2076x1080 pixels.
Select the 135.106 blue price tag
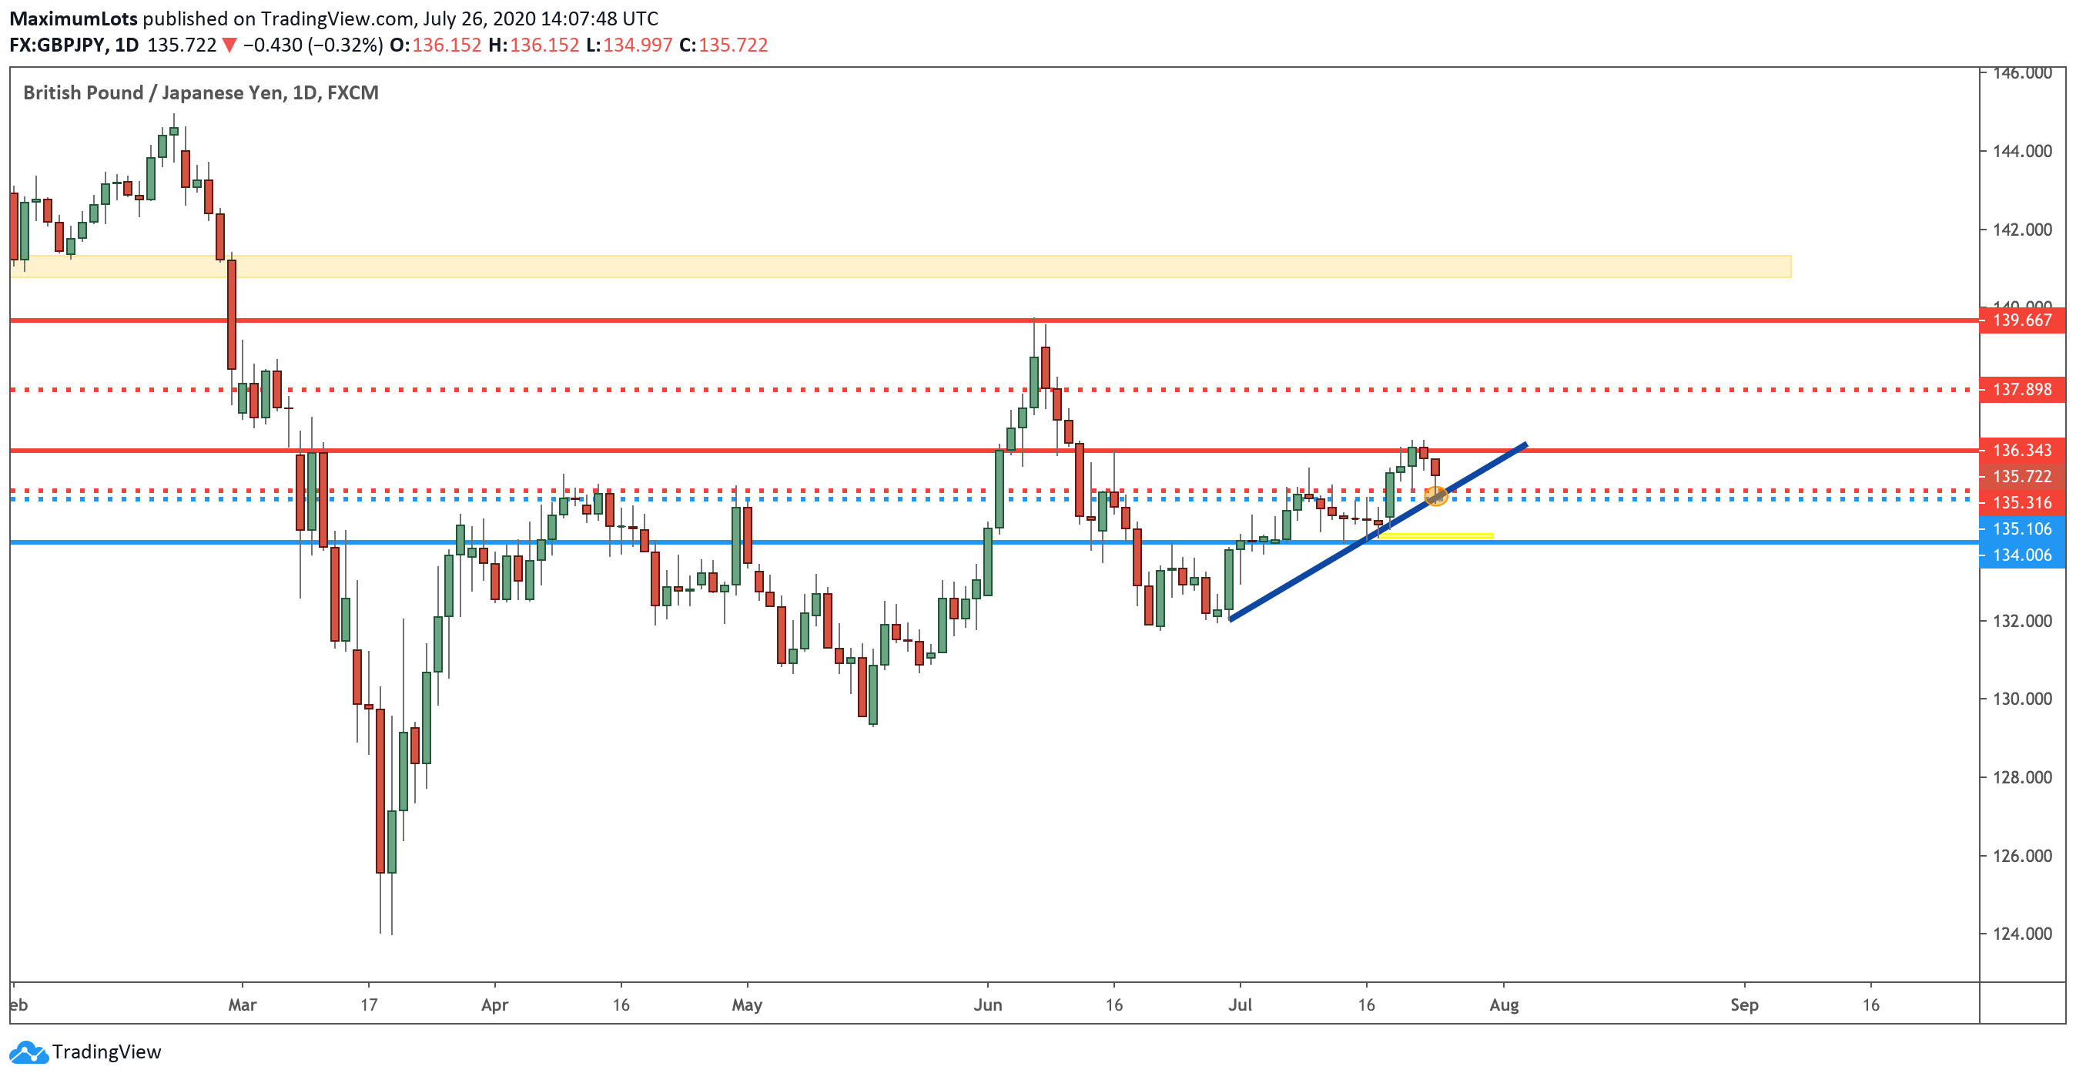[2021, 528]
